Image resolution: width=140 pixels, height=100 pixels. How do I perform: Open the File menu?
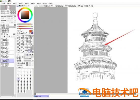tap(3, 3)
